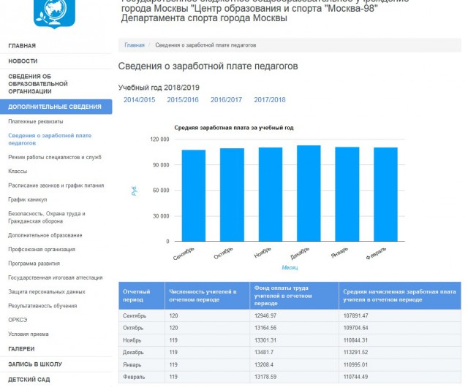
Task: Switch to academic year 2014/2015
Action: (140, 100)
